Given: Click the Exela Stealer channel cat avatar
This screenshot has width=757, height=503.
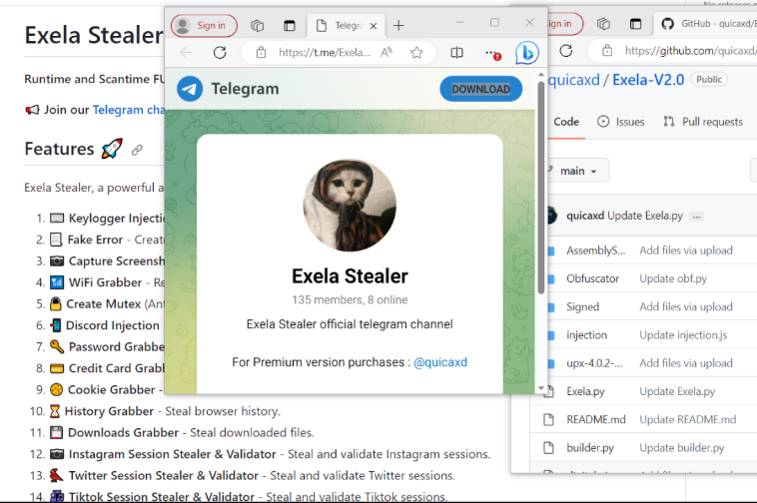Looking at the screenshot, I should (350, 206).
